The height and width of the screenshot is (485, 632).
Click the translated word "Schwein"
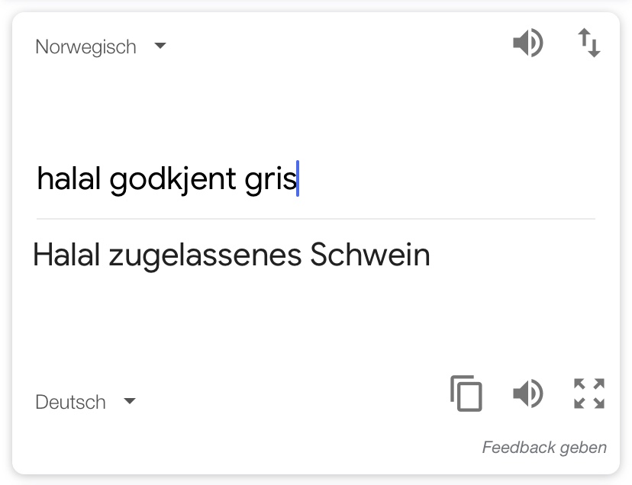click(x=370, y=255)
